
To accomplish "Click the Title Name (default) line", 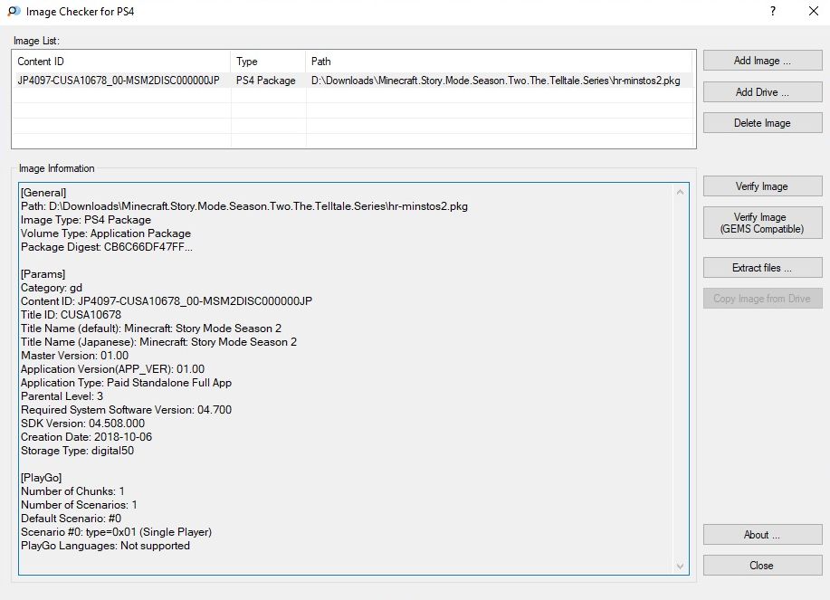I will 151,329.
